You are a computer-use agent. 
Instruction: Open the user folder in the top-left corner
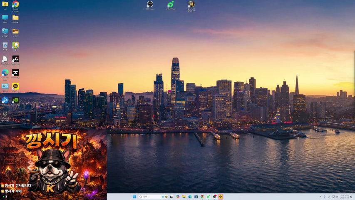click(x=5, y=4)
